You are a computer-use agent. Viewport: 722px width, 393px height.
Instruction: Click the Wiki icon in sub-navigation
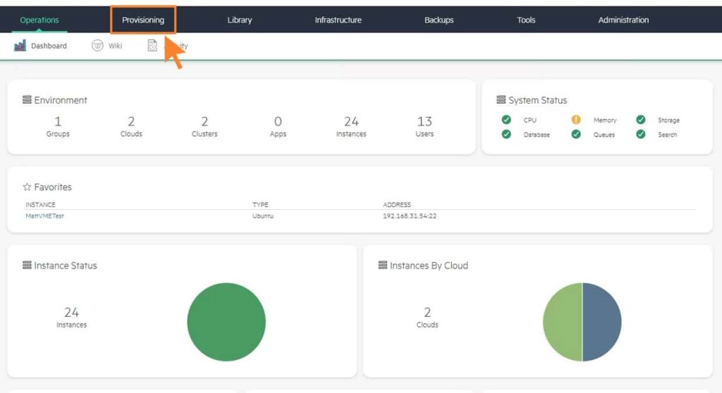click(97, 46)
